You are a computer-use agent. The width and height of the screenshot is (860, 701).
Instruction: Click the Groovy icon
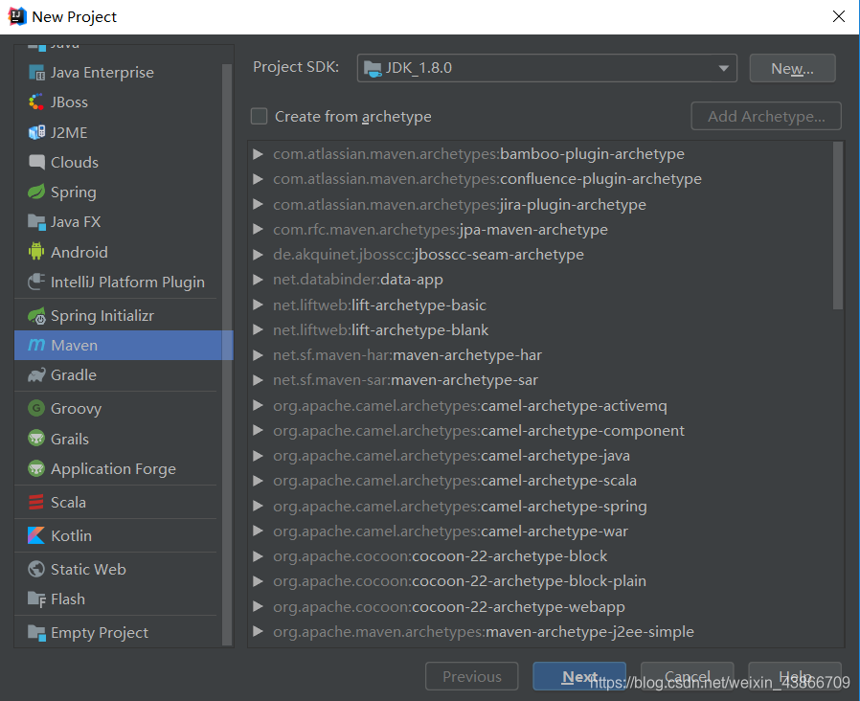36,408
